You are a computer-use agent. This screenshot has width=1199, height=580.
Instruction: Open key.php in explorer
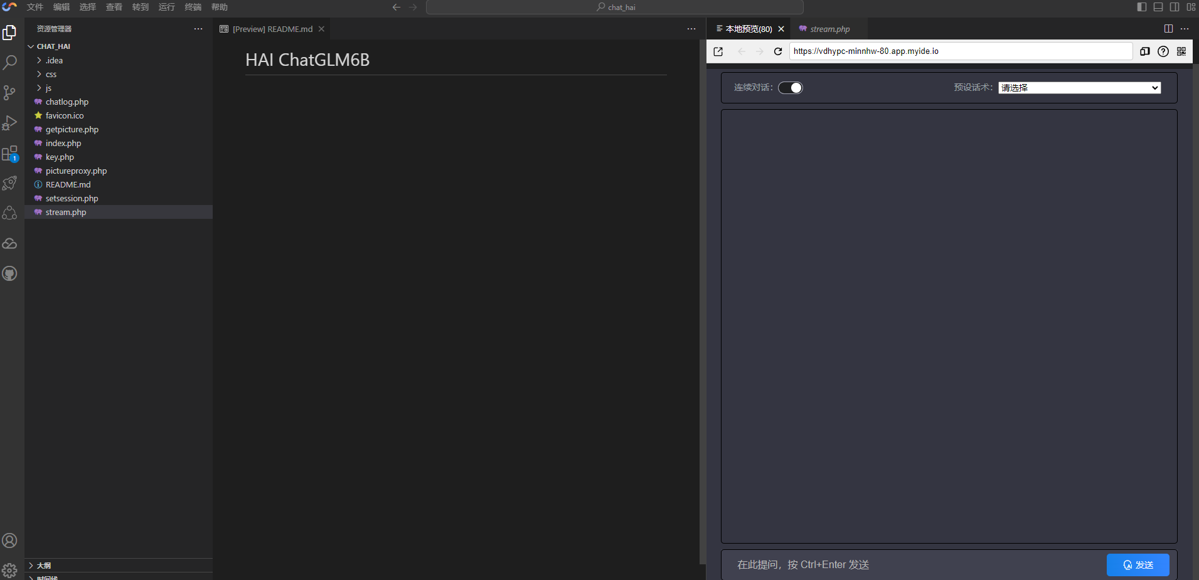coord(119,157)
